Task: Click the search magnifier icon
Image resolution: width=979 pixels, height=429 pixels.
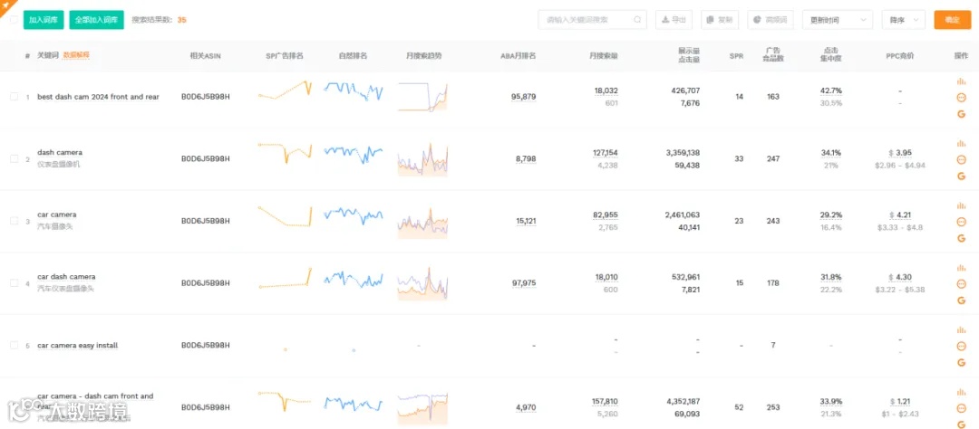Action: click(x=637, y=19)
